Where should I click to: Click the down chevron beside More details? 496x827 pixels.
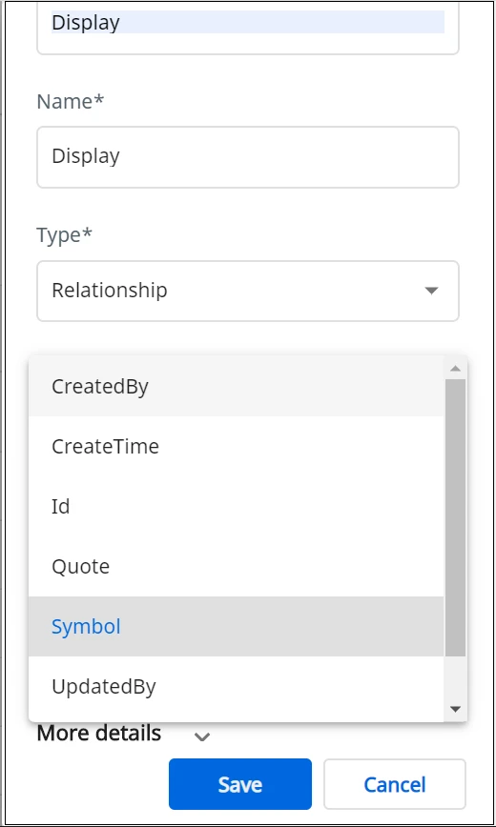click(x=202, y=736)
